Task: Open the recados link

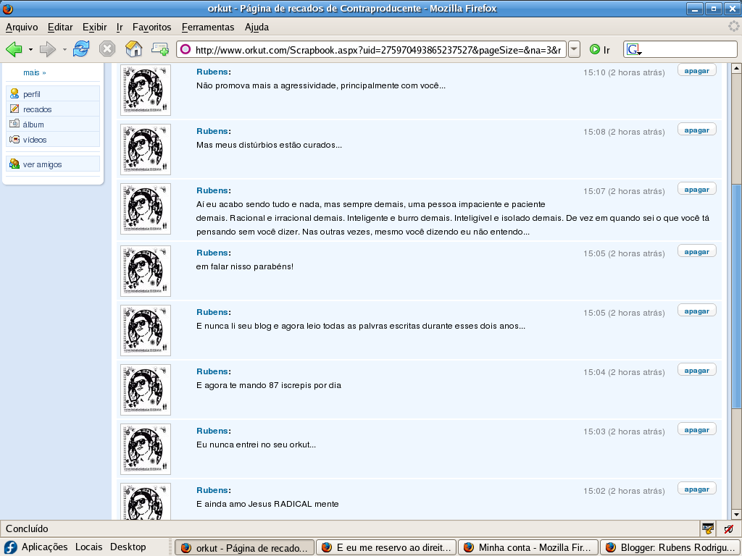Action: click(x=38, y=109)
